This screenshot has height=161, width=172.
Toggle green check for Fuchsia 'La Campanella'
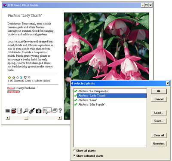point(76,91)
